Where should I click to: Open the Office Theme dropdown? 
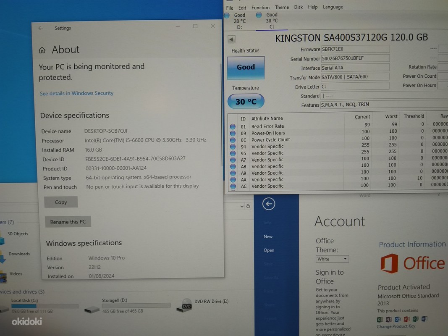pyautogui.click(x=333, y=259)
